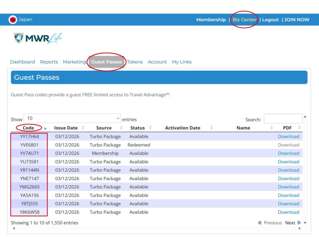Download PDF for Membership pass YV74U71

288,153
